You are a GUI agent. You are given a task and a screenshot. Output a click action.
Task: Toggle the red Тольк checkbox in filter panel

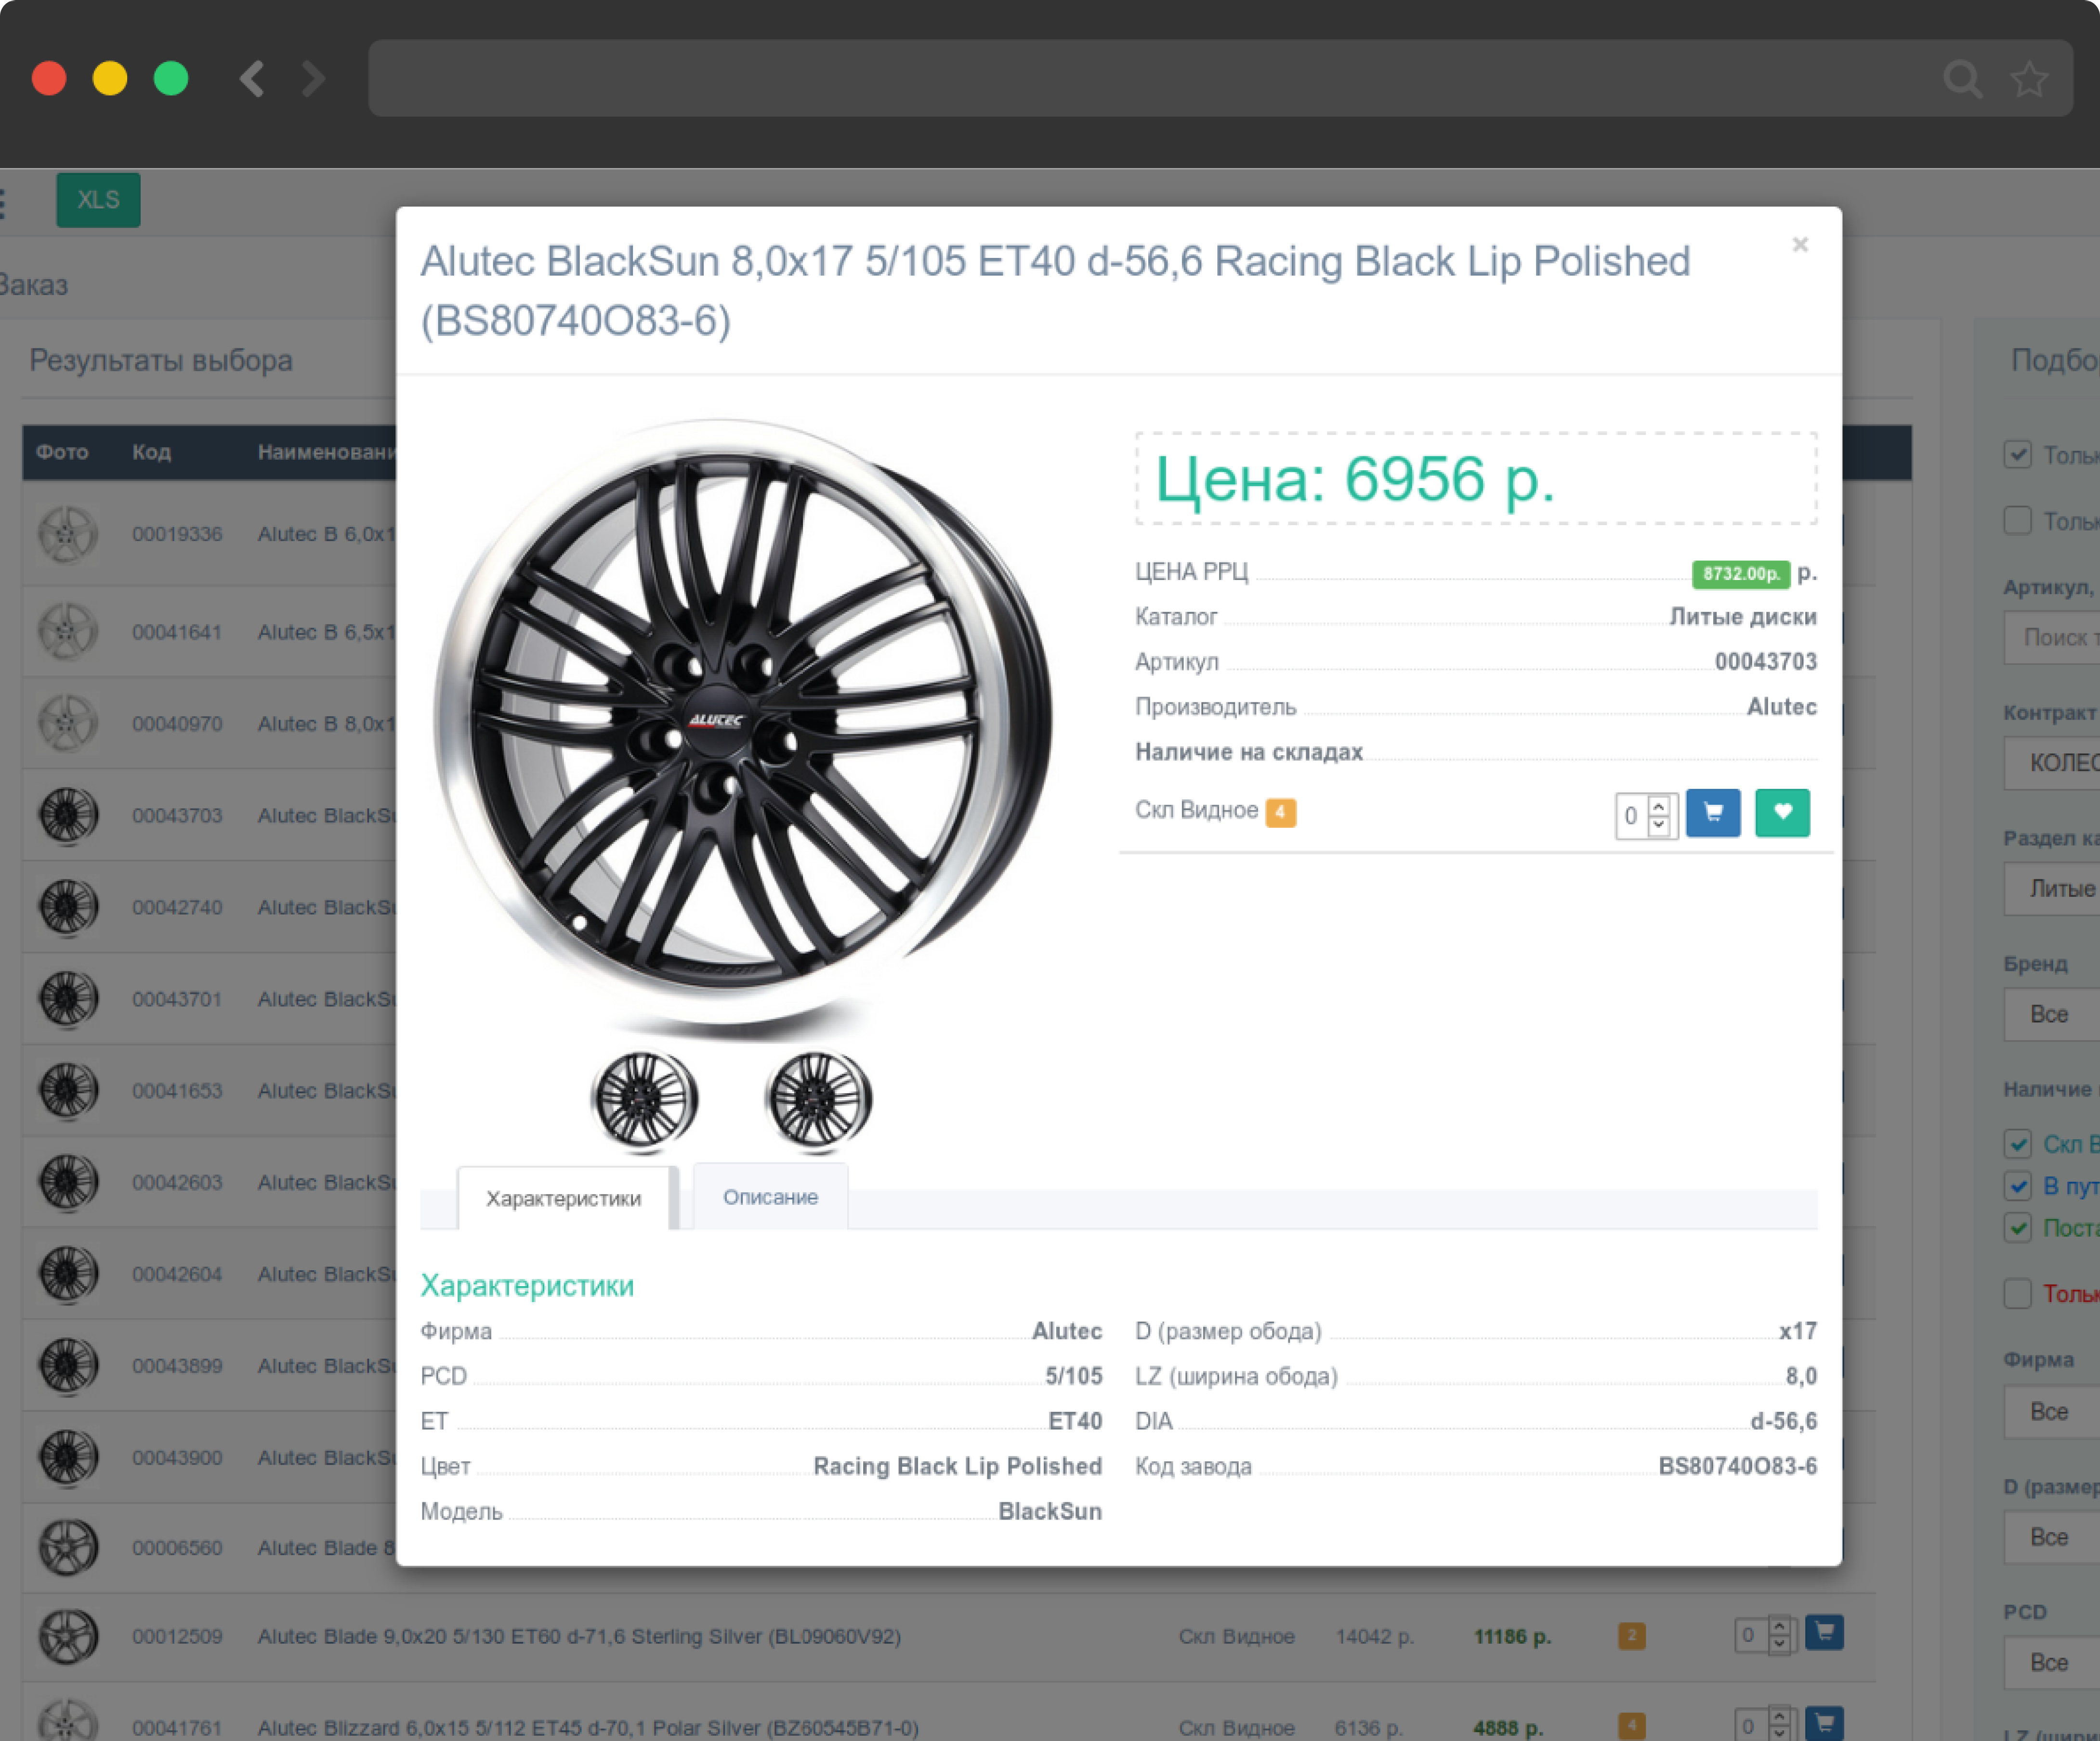click(2017, 1293)
